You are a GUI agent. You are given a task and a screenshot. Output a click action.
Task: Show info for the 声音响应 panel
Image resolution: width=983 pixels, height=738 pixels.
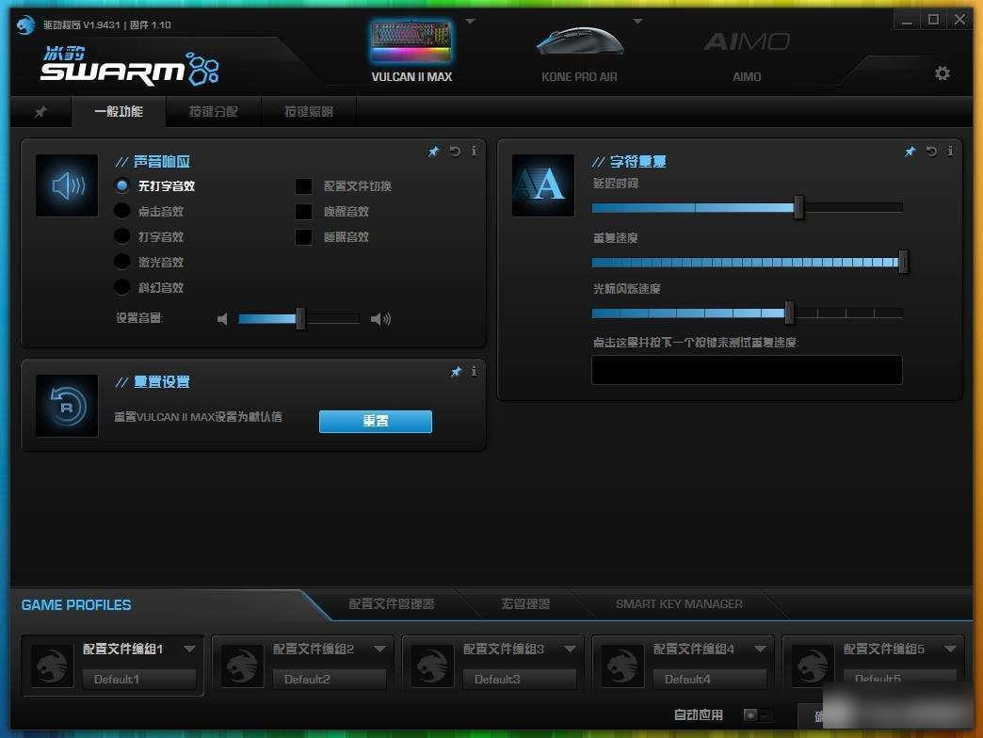(x=474, y=151)
